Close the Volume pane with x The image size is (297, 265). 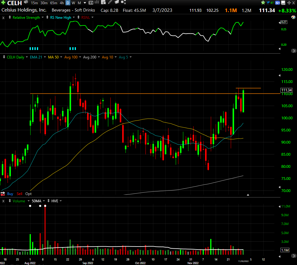pos(3,201)
